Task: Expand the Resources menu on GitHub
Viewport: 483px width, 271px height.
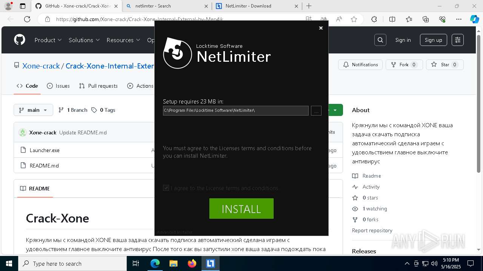Action: (123, 40)
